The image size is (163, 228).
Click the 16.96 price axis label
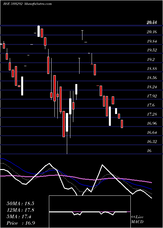(x=152, y=123)
